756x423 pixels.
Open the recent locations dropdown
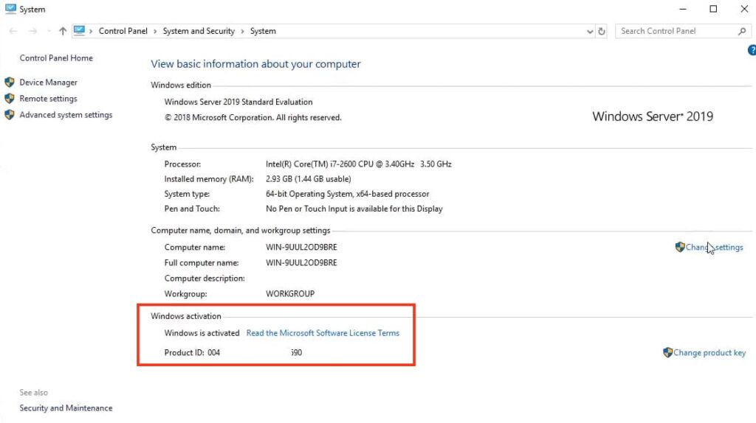[48, 32]
